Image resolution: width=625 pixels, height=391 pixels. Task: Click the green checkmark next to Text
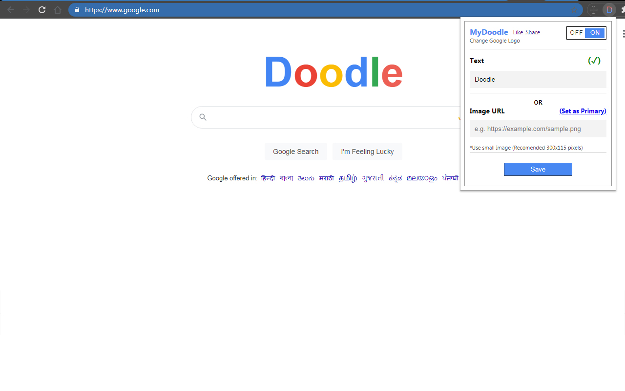(594, 61)
